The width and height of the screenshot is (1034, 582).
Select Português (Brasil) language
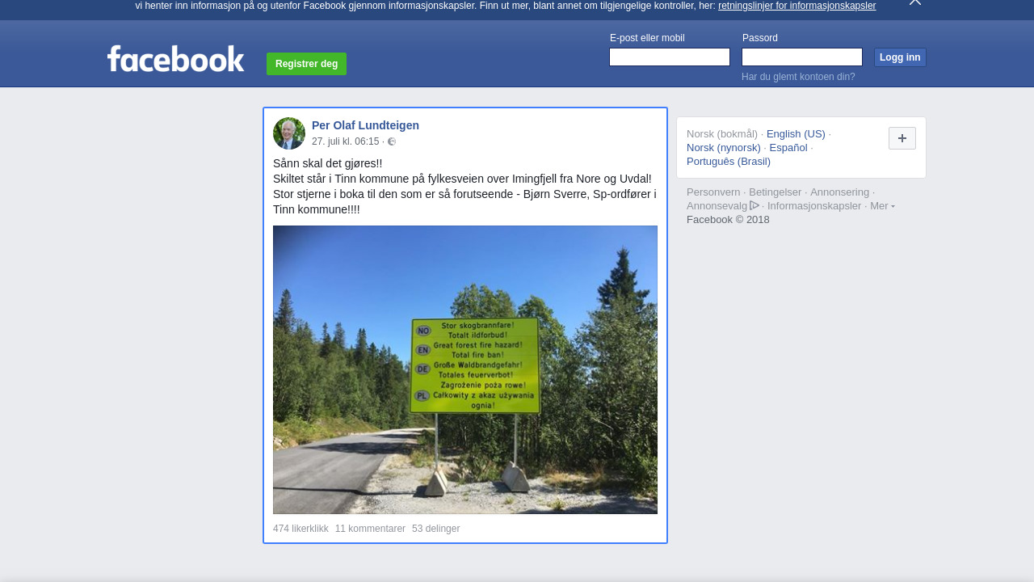729,162
